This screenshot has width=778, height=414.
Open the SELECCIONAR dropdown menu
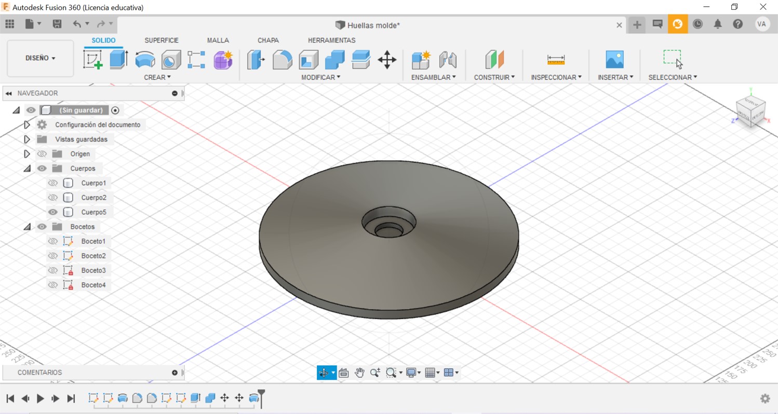pos(673,77)
